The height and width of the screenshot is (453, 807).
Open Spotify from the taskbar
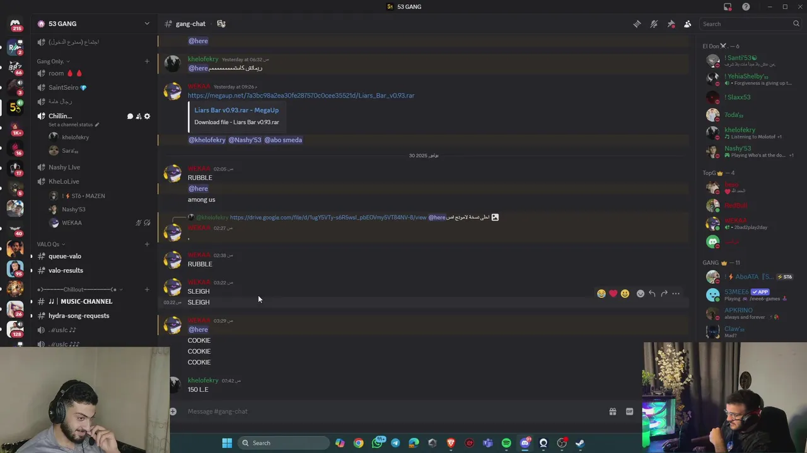click(506, 443)
